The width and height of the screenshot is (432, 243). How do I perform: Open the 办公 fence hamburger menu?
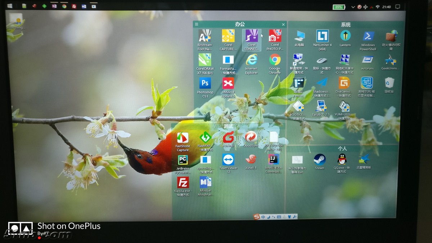click(197, 24)
